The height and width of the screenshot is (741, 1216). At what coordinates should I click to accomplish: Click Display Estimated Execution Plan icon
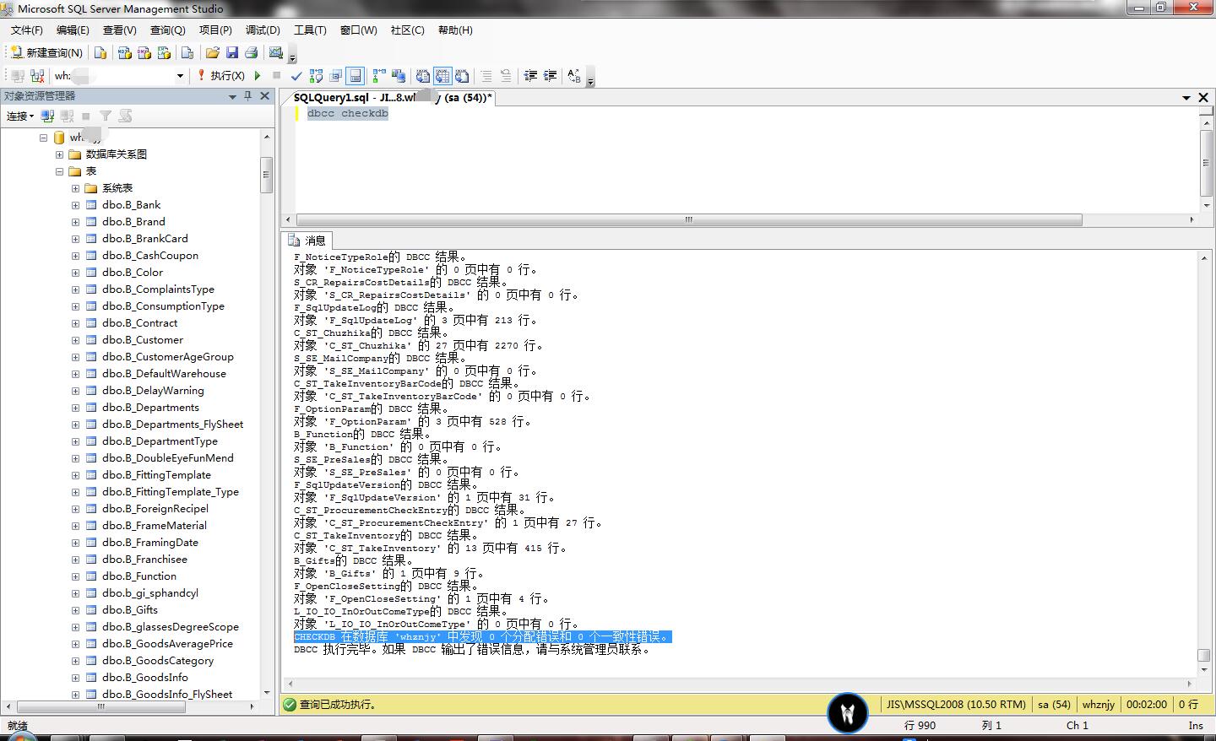pyautogui.click(x=316, y=76)
